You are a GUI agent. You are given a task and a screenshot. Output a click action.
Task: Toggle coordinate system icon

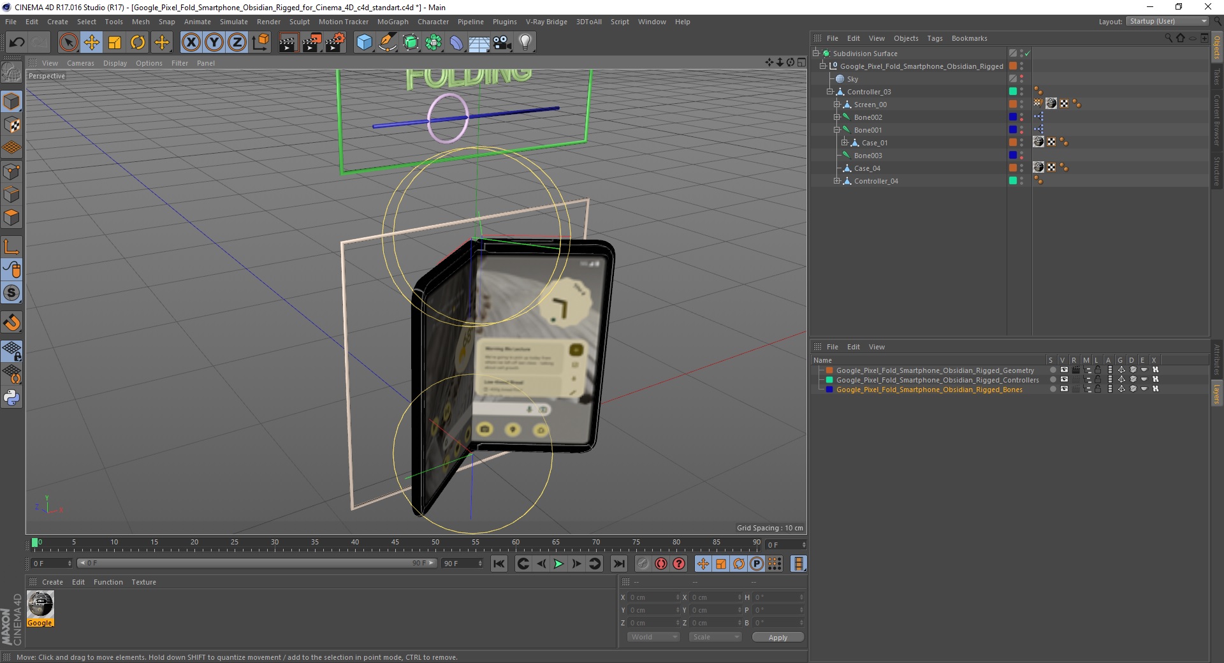(260, 43)
